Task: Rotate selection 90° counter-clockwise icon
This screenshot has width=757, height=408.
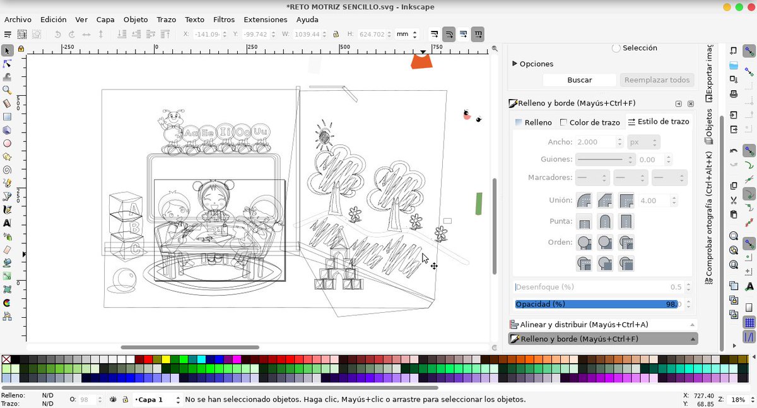Action: 58,34
